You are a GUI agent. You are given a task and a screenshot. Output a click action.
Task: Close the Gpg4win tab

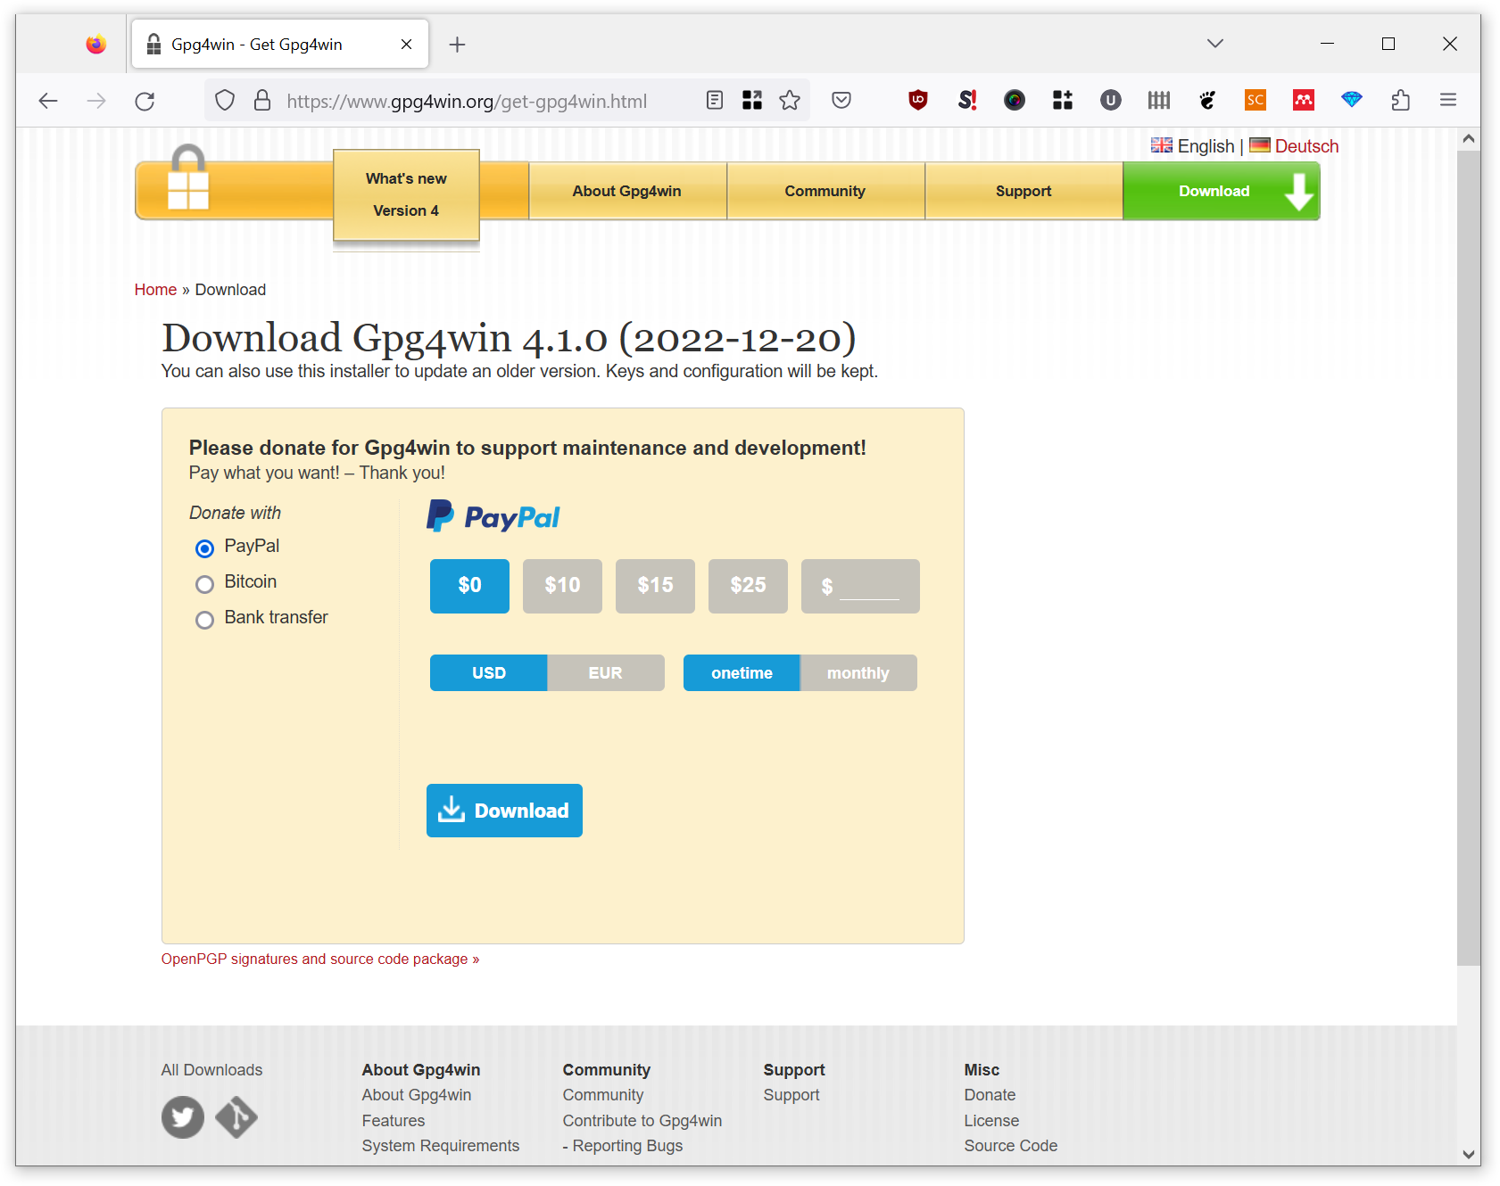[x=406, y=45]
